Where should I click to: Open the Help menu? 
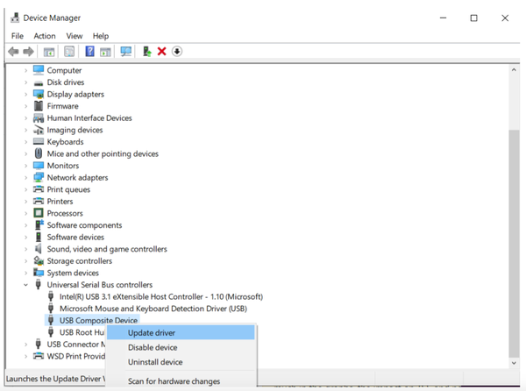tap(101, 36)
